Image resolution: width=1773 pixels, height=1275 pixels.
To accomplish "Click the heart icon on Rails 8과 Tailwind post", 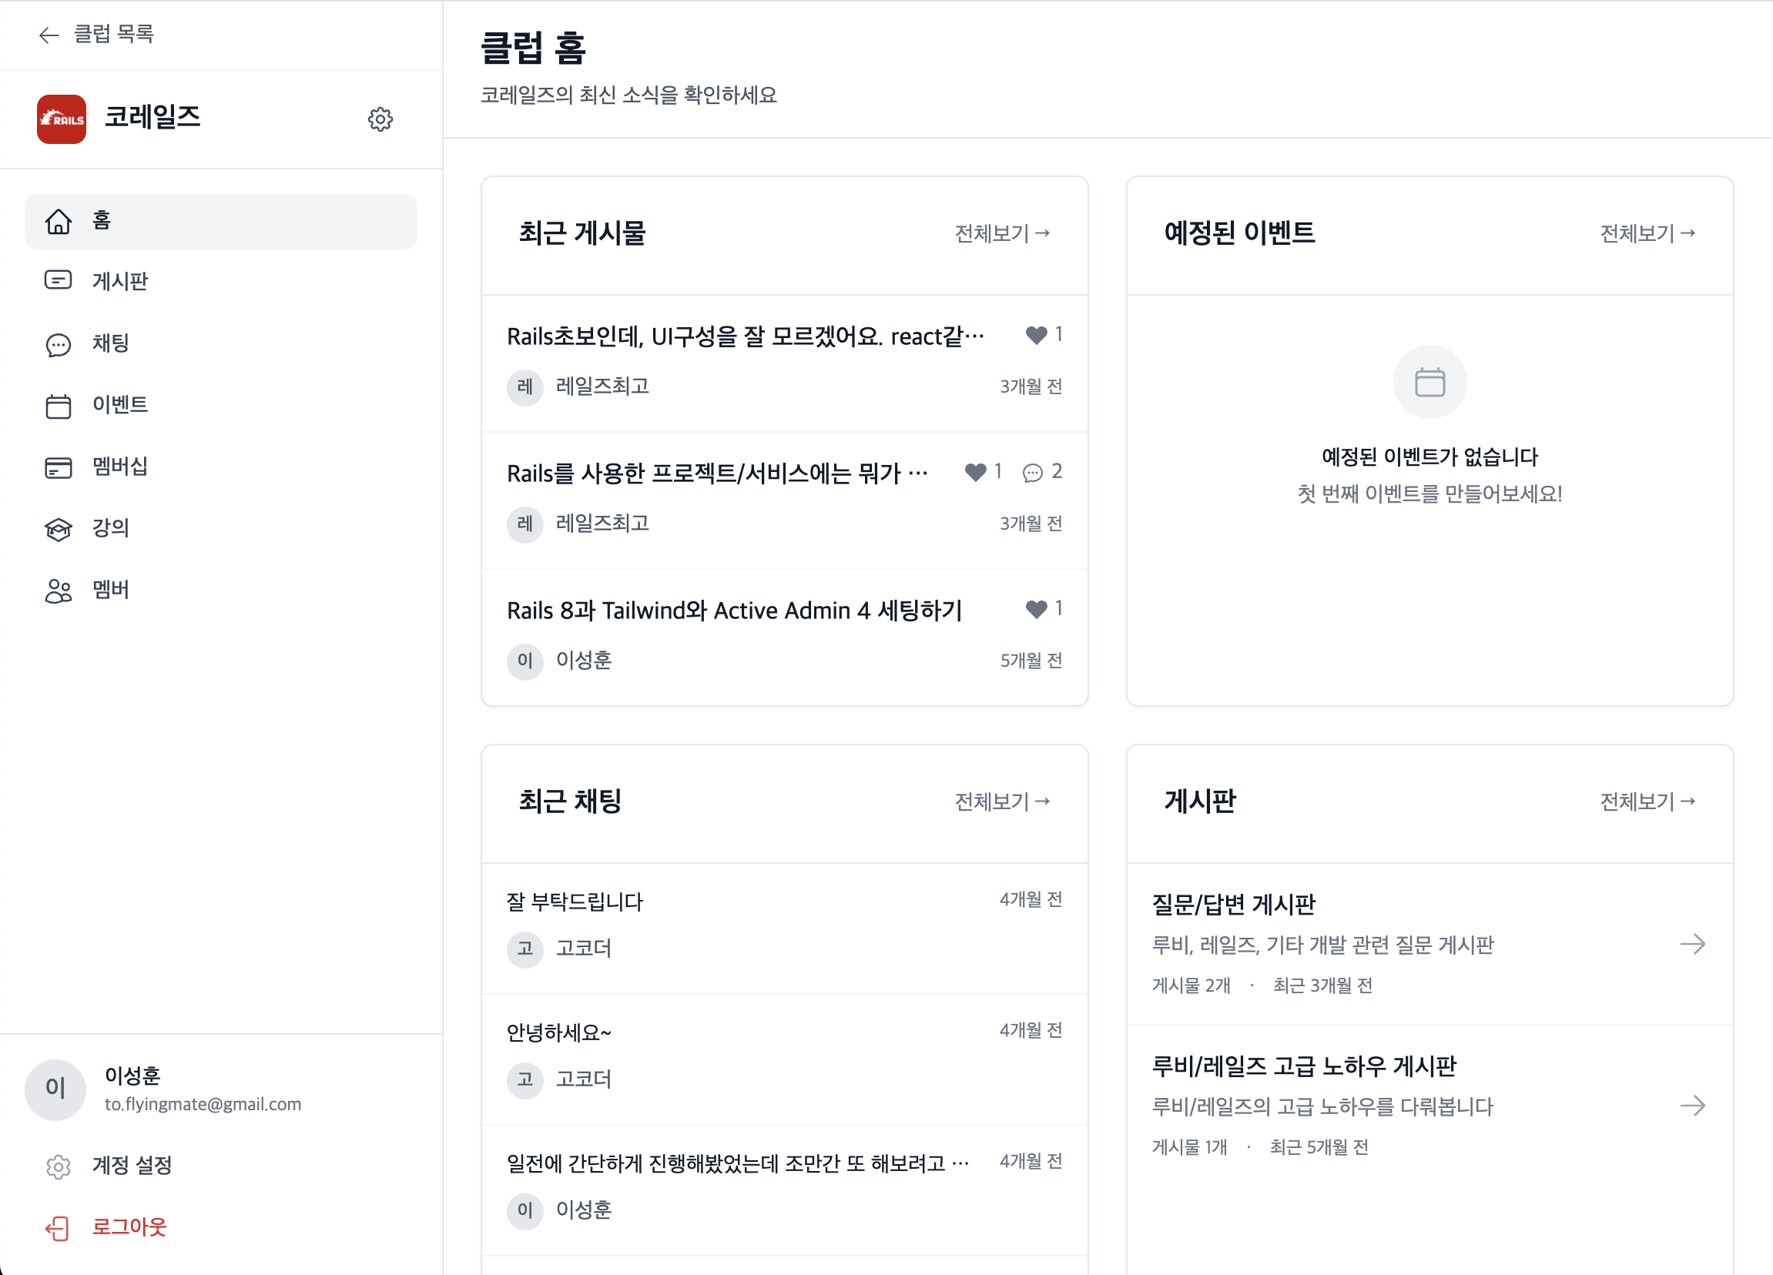I will (x=1036, y=608).
